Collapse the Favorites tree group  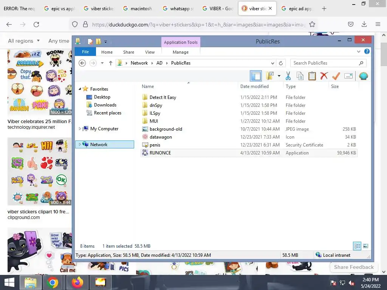click(x=80, y=89)
